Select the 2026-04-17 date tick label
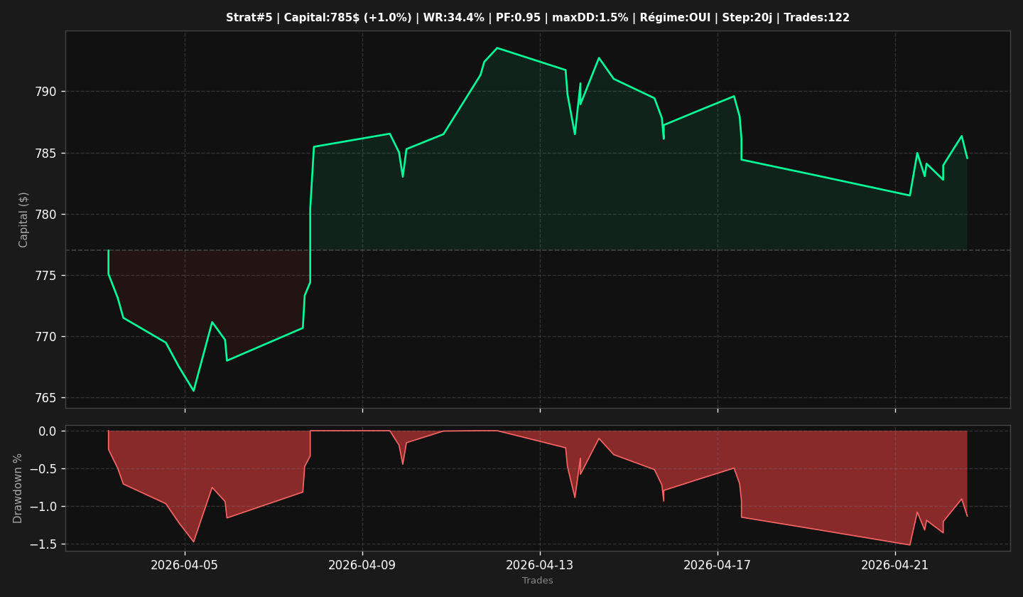1023x597 pixels. coord(718,565)
